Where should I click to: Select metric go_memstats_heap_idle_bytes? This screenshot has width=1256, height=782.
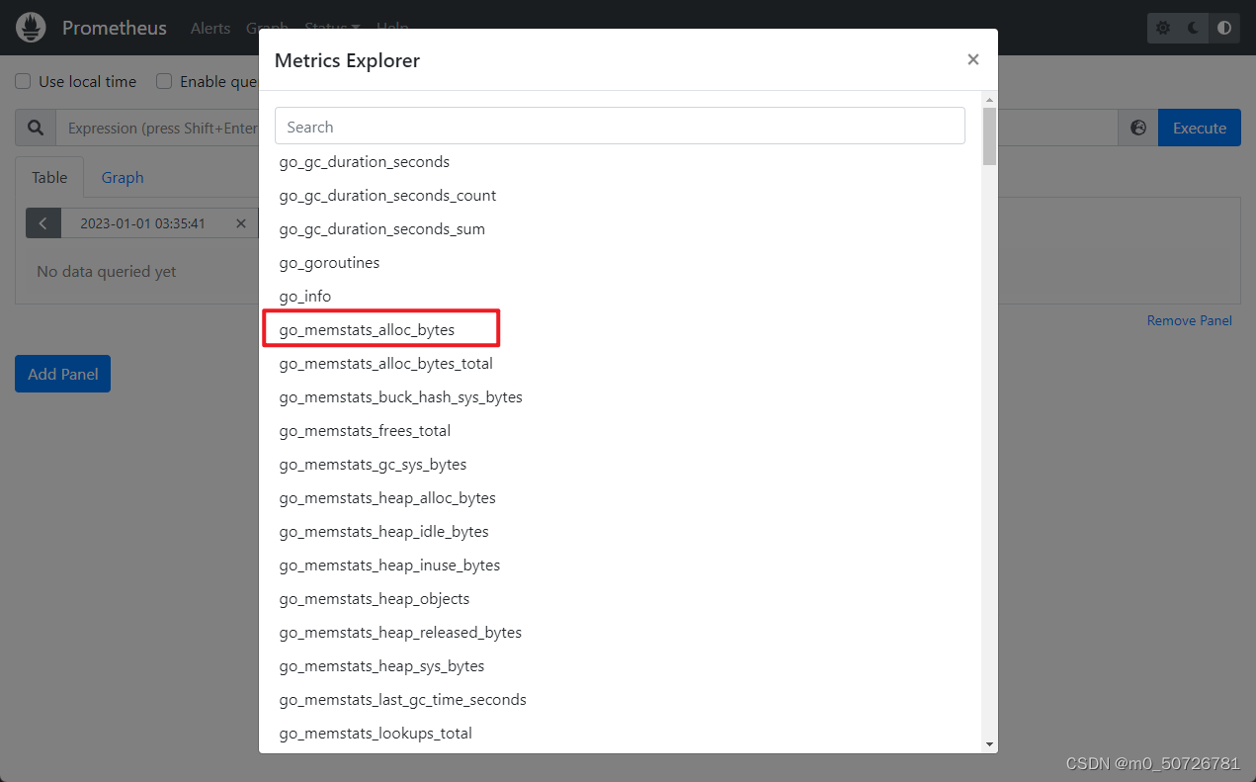tap(384, 531)
